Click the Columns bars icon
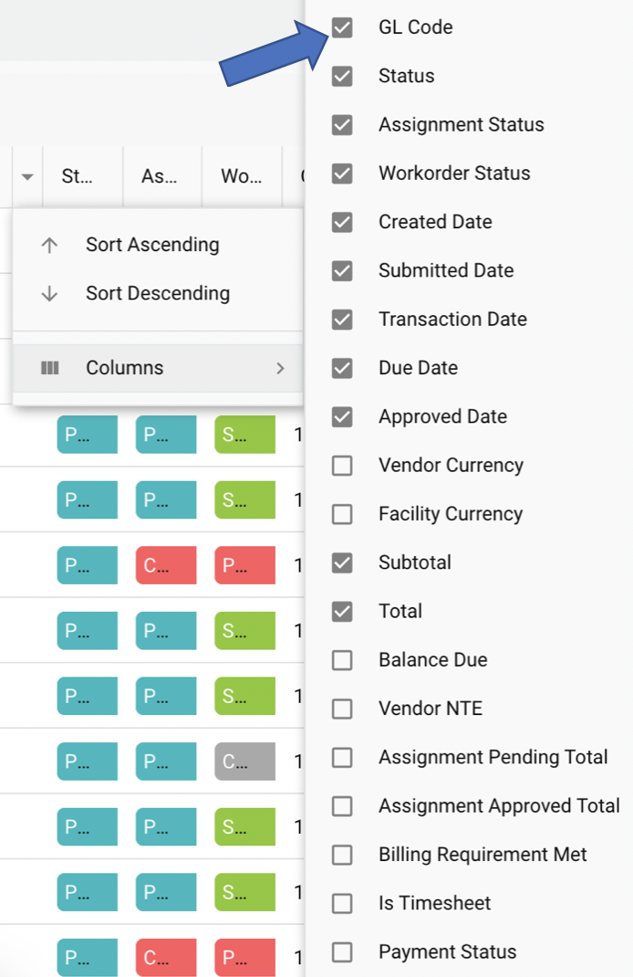The height and width of the screenshot is (977, 633). click(50, 368)
